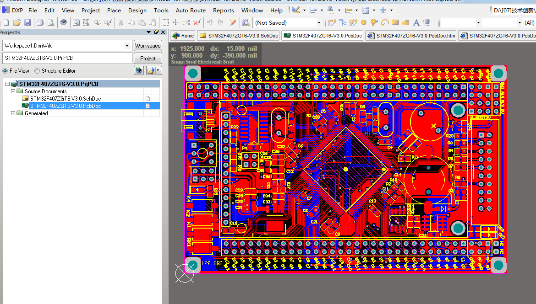The width and height of the screenshot is (536, 304).
Task: Click the STM32F407ZGT6-V3.0.PrjPCB project field
Action: (x=67, y=59)
